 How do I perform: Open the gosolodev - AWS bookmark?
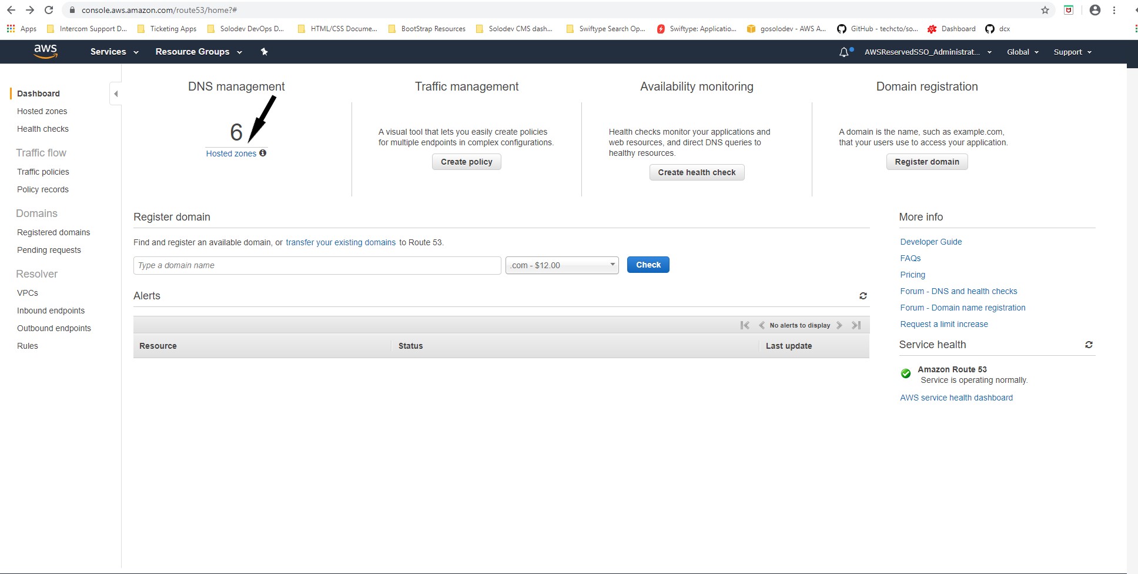(x=786, y=29)
